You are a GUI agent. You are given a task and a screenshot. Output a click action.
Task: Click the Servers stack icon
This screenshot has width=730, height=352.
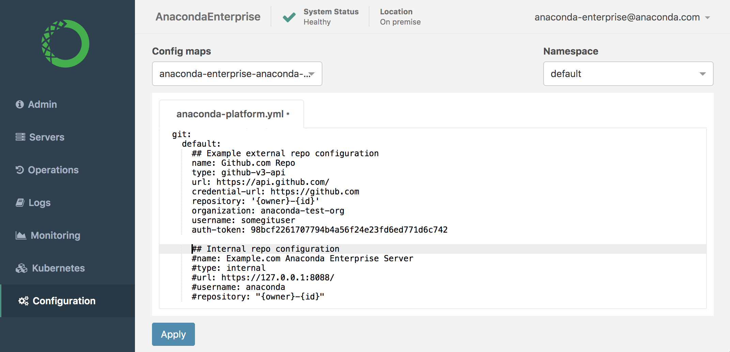pos(20,137)
